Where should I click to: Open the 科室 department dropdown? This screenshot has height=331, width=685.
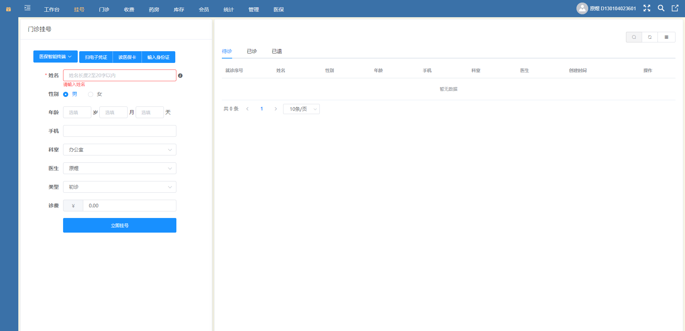(119, 150)
